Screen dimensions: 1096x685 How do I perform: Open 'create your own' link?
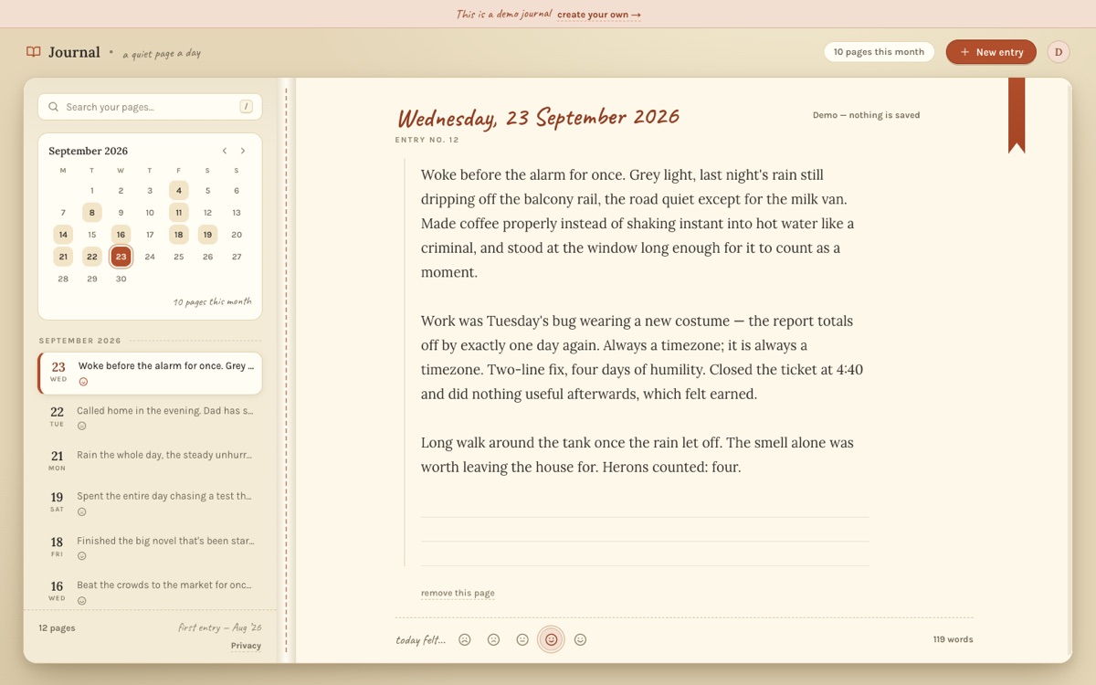(599, 15)
